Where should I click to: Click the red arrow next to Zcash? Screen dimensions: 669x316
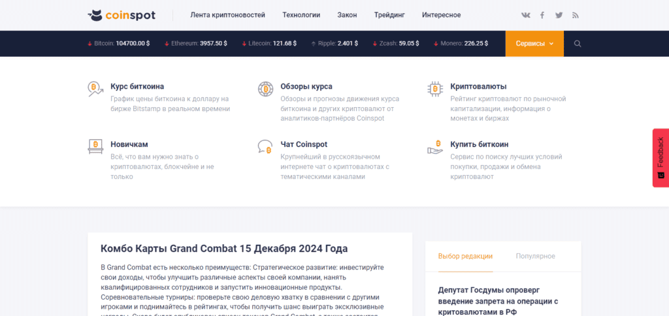(374, 44)
